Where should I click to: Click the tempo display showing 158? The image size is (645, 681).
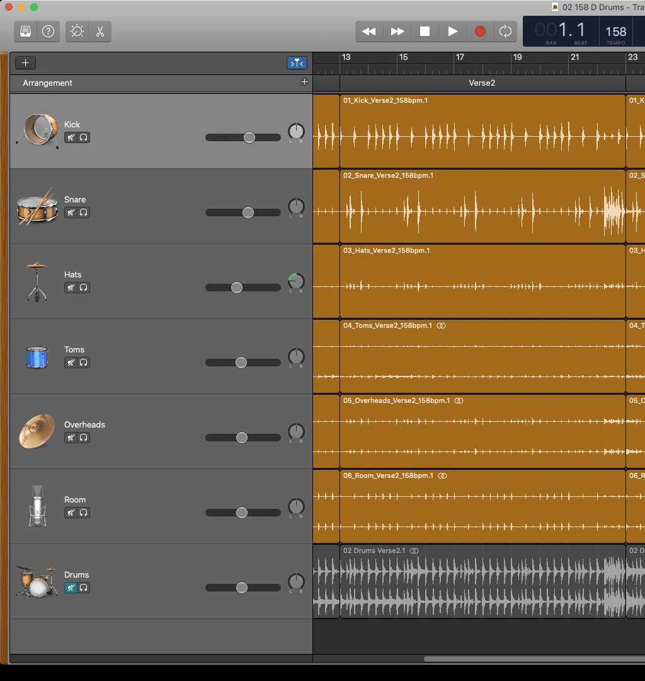pos(615,33)
